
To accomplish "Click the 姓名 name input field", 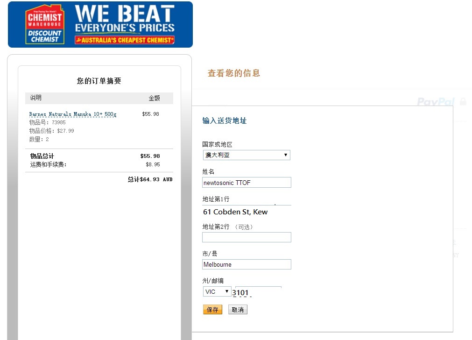I will click(247, 183).
